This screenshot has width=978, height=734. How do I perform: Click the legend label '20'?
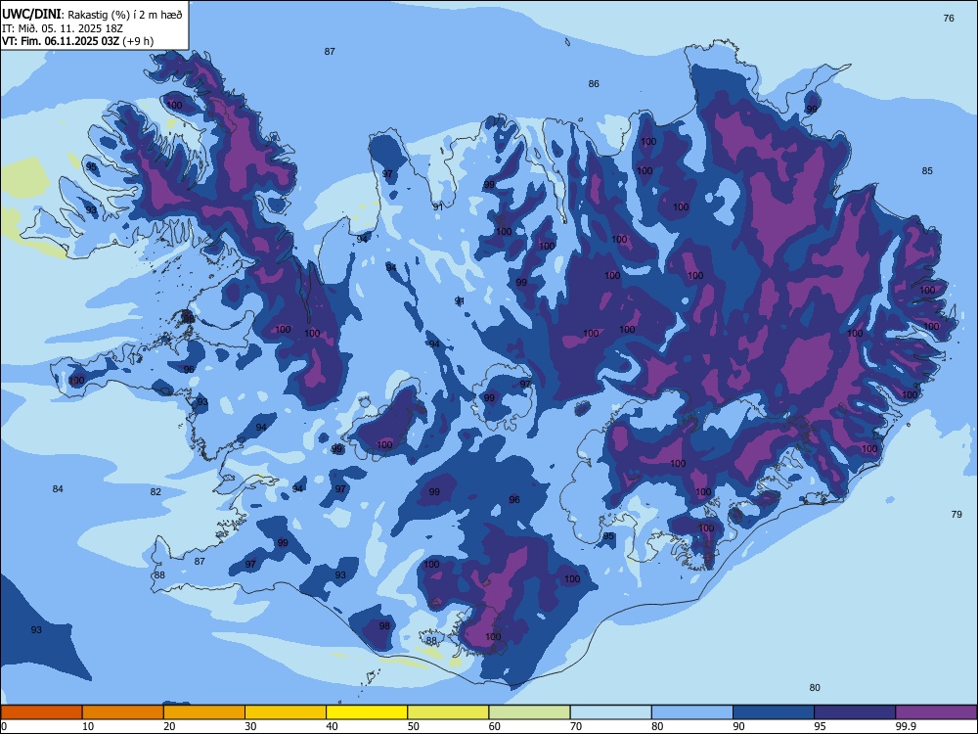click(x=169, y=726)
